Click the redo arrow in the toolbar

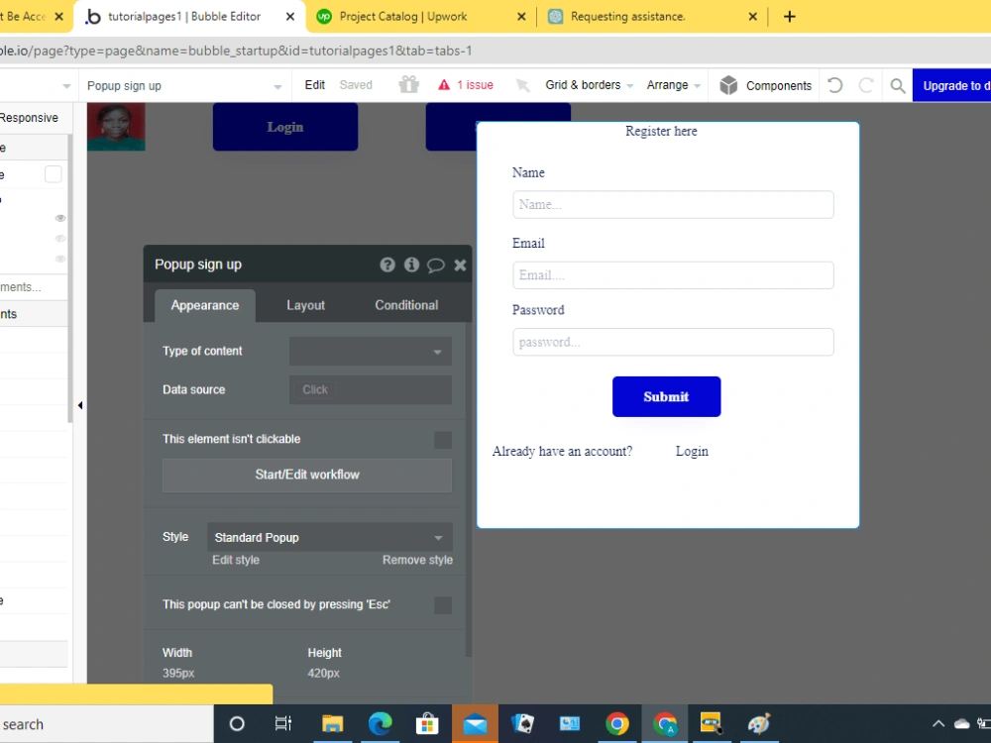[x=863, y=85]
